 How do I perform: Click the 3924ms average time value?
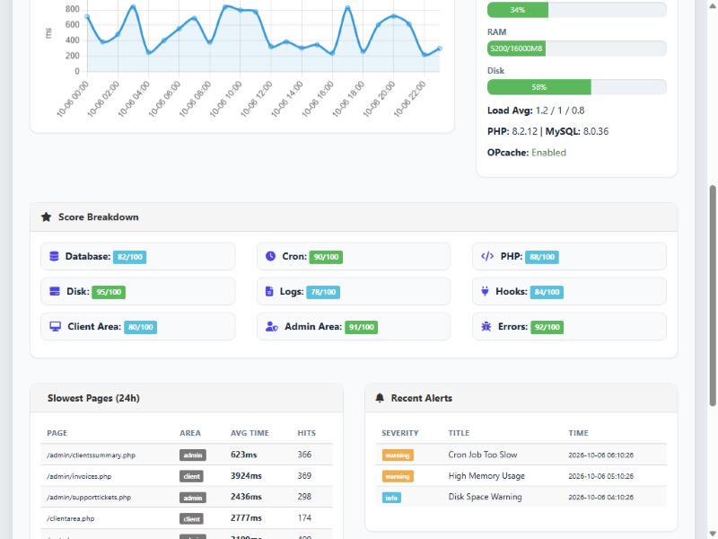[x=246, y=476]
